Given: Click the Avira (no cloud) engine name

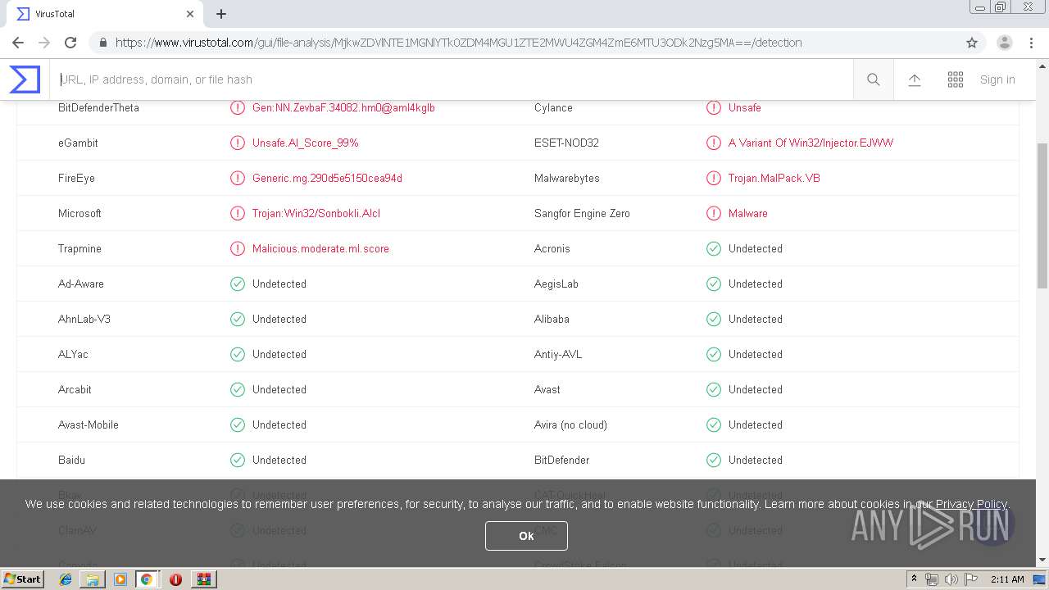Looking at the screenshot, I should click(570, 424).
